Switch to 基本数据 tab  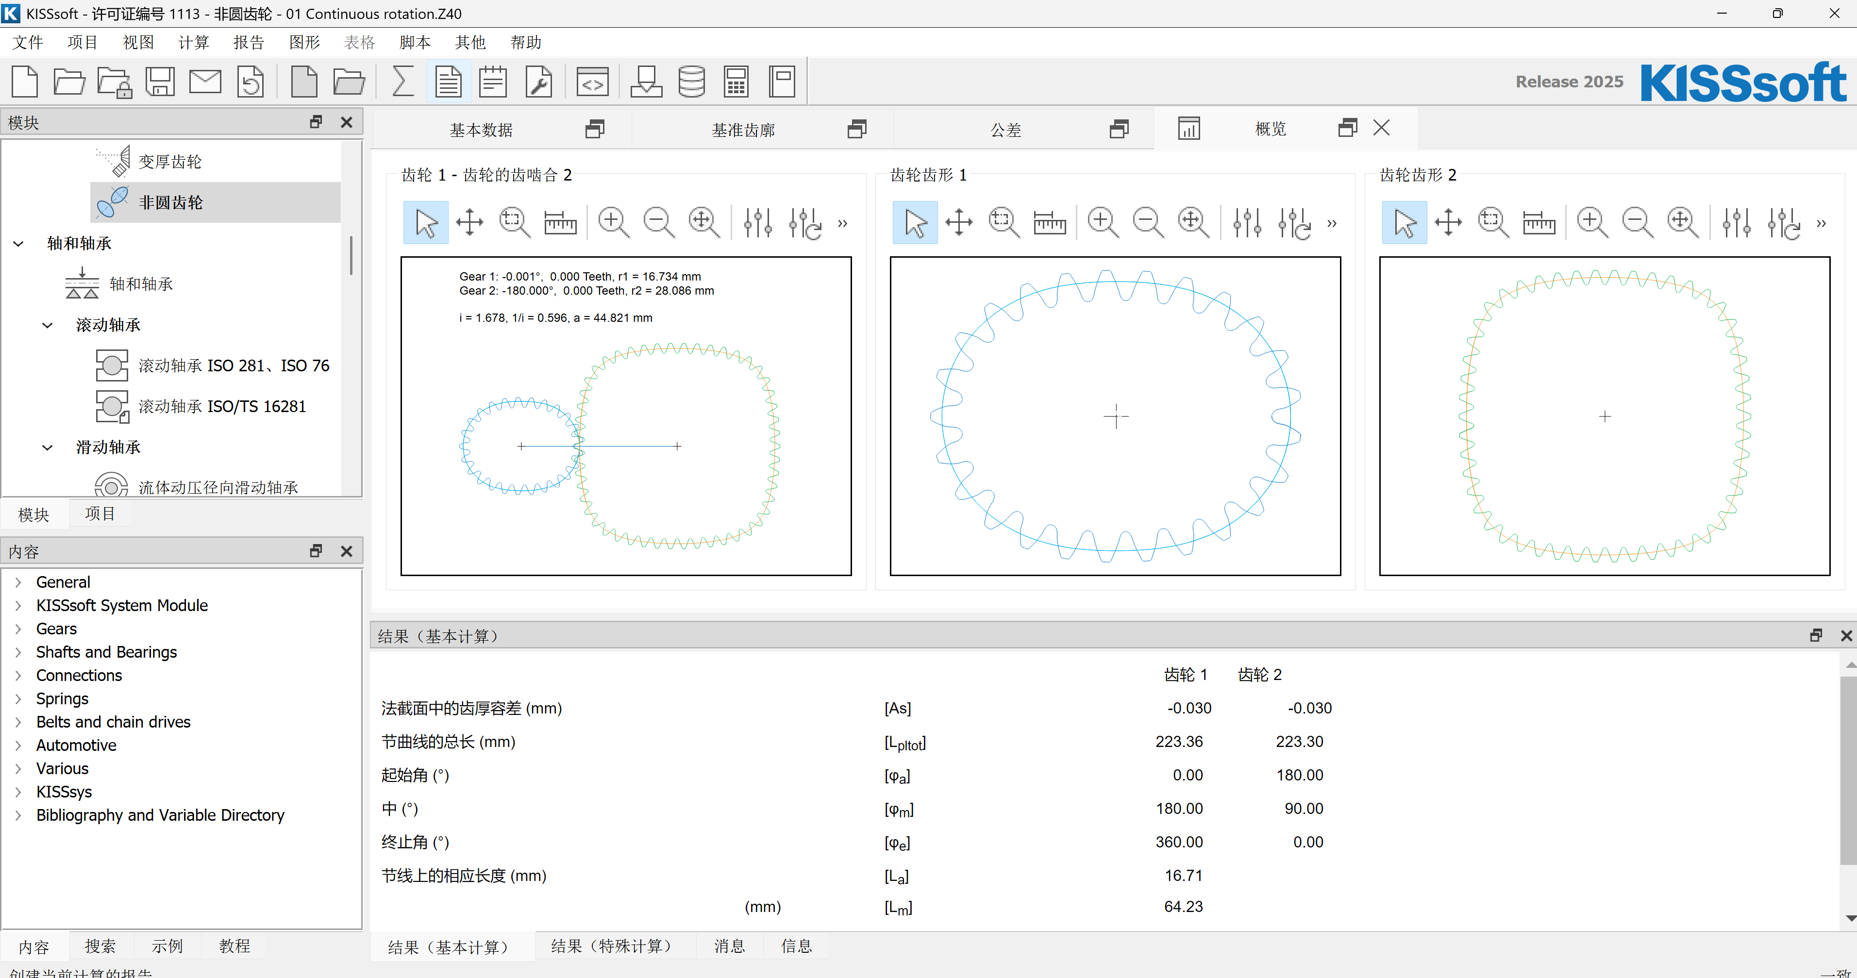[481, 130]
